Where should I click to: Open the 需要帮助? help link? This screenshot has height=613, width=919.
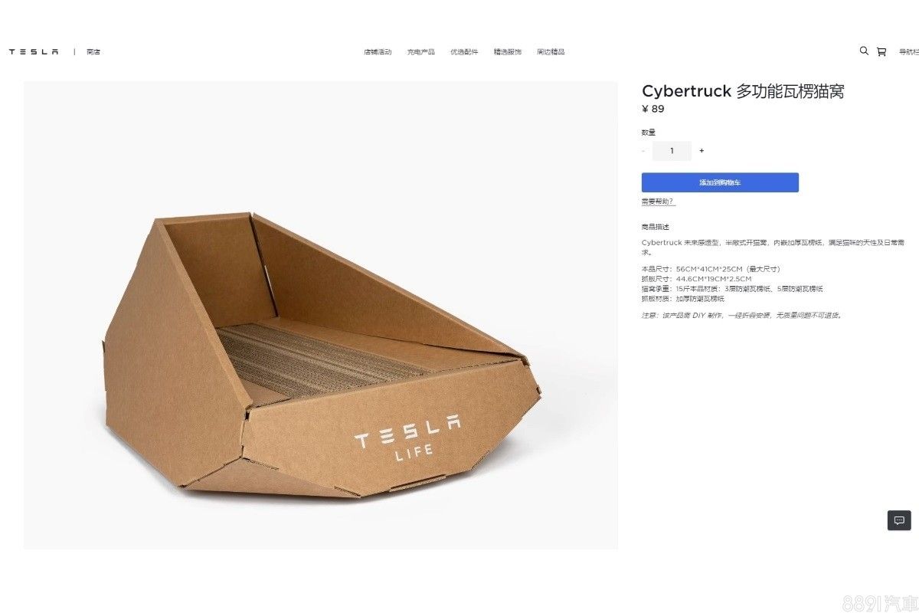tap(658, 202)
